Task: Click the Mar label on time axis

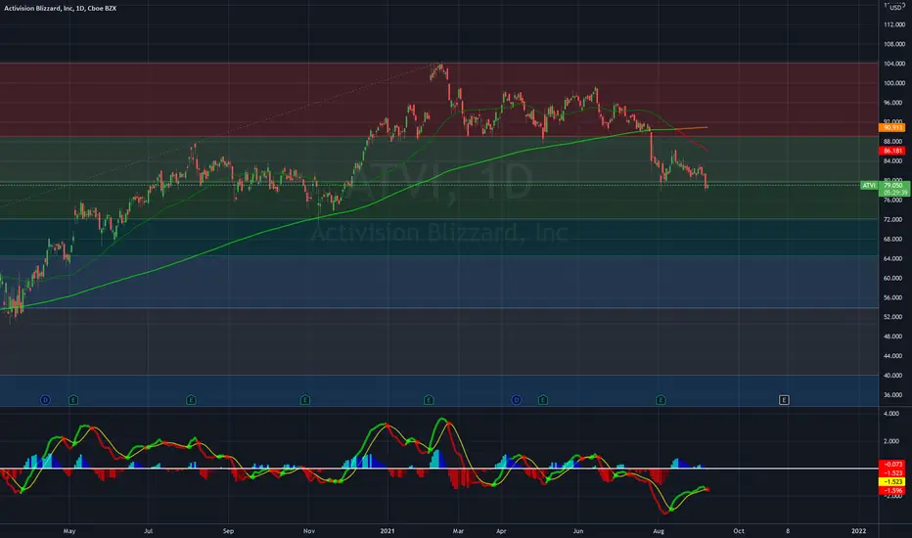Action: click(x=458, y=531)
